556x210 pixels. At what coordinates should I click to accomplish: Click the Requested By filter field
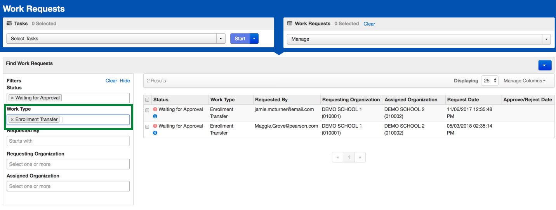point(68,141)
